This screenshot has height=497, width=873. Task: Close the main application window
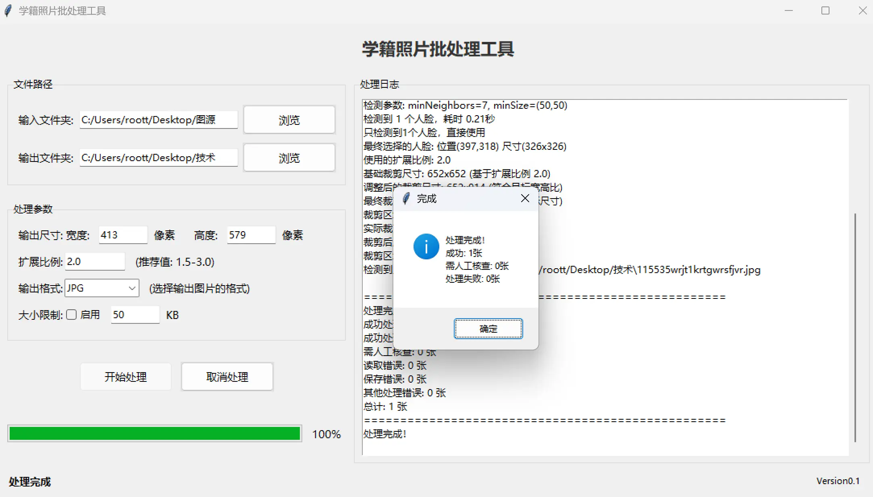(862, 11)
